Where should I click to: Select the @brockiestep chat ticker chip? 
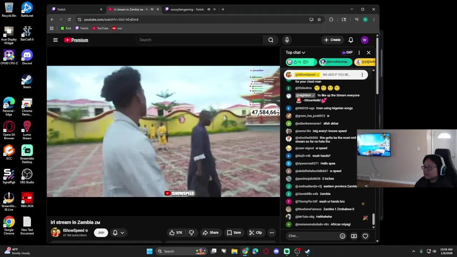click(336, 62)
